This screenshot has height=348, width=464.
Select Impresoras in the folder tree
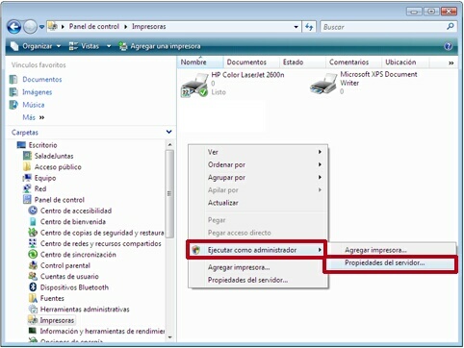57,320
